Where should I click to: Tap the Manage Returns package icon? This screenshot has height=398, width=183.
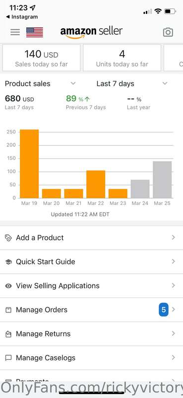click(8, 334)
